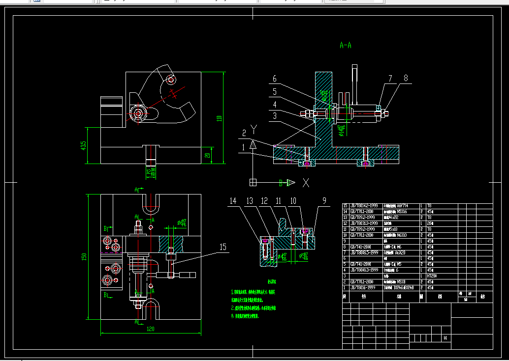Click the X axis label of UCS icon
This screenshot has width=509, height=361.
(x=306, y=183)
